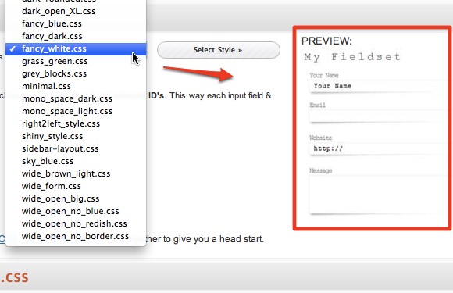Pick right2left_style.css from dropdown

(76, 123)
